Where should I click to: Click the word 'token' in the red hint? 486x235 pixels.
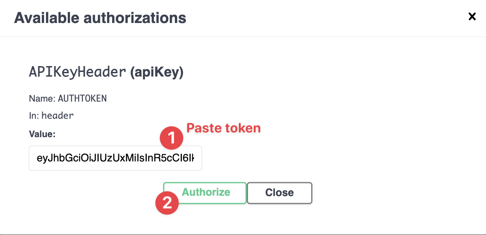pos(243,128)
